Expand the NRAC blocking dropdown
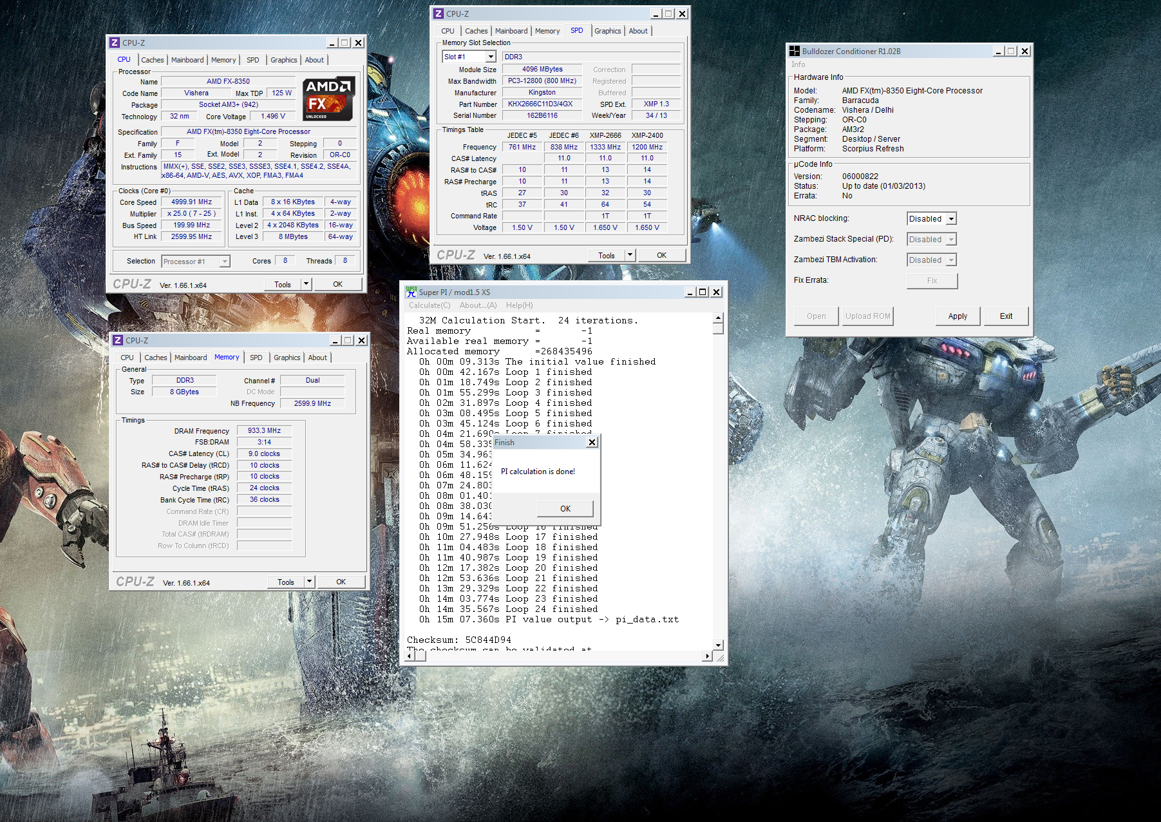 pyautogui.click(x=951, y=219)
